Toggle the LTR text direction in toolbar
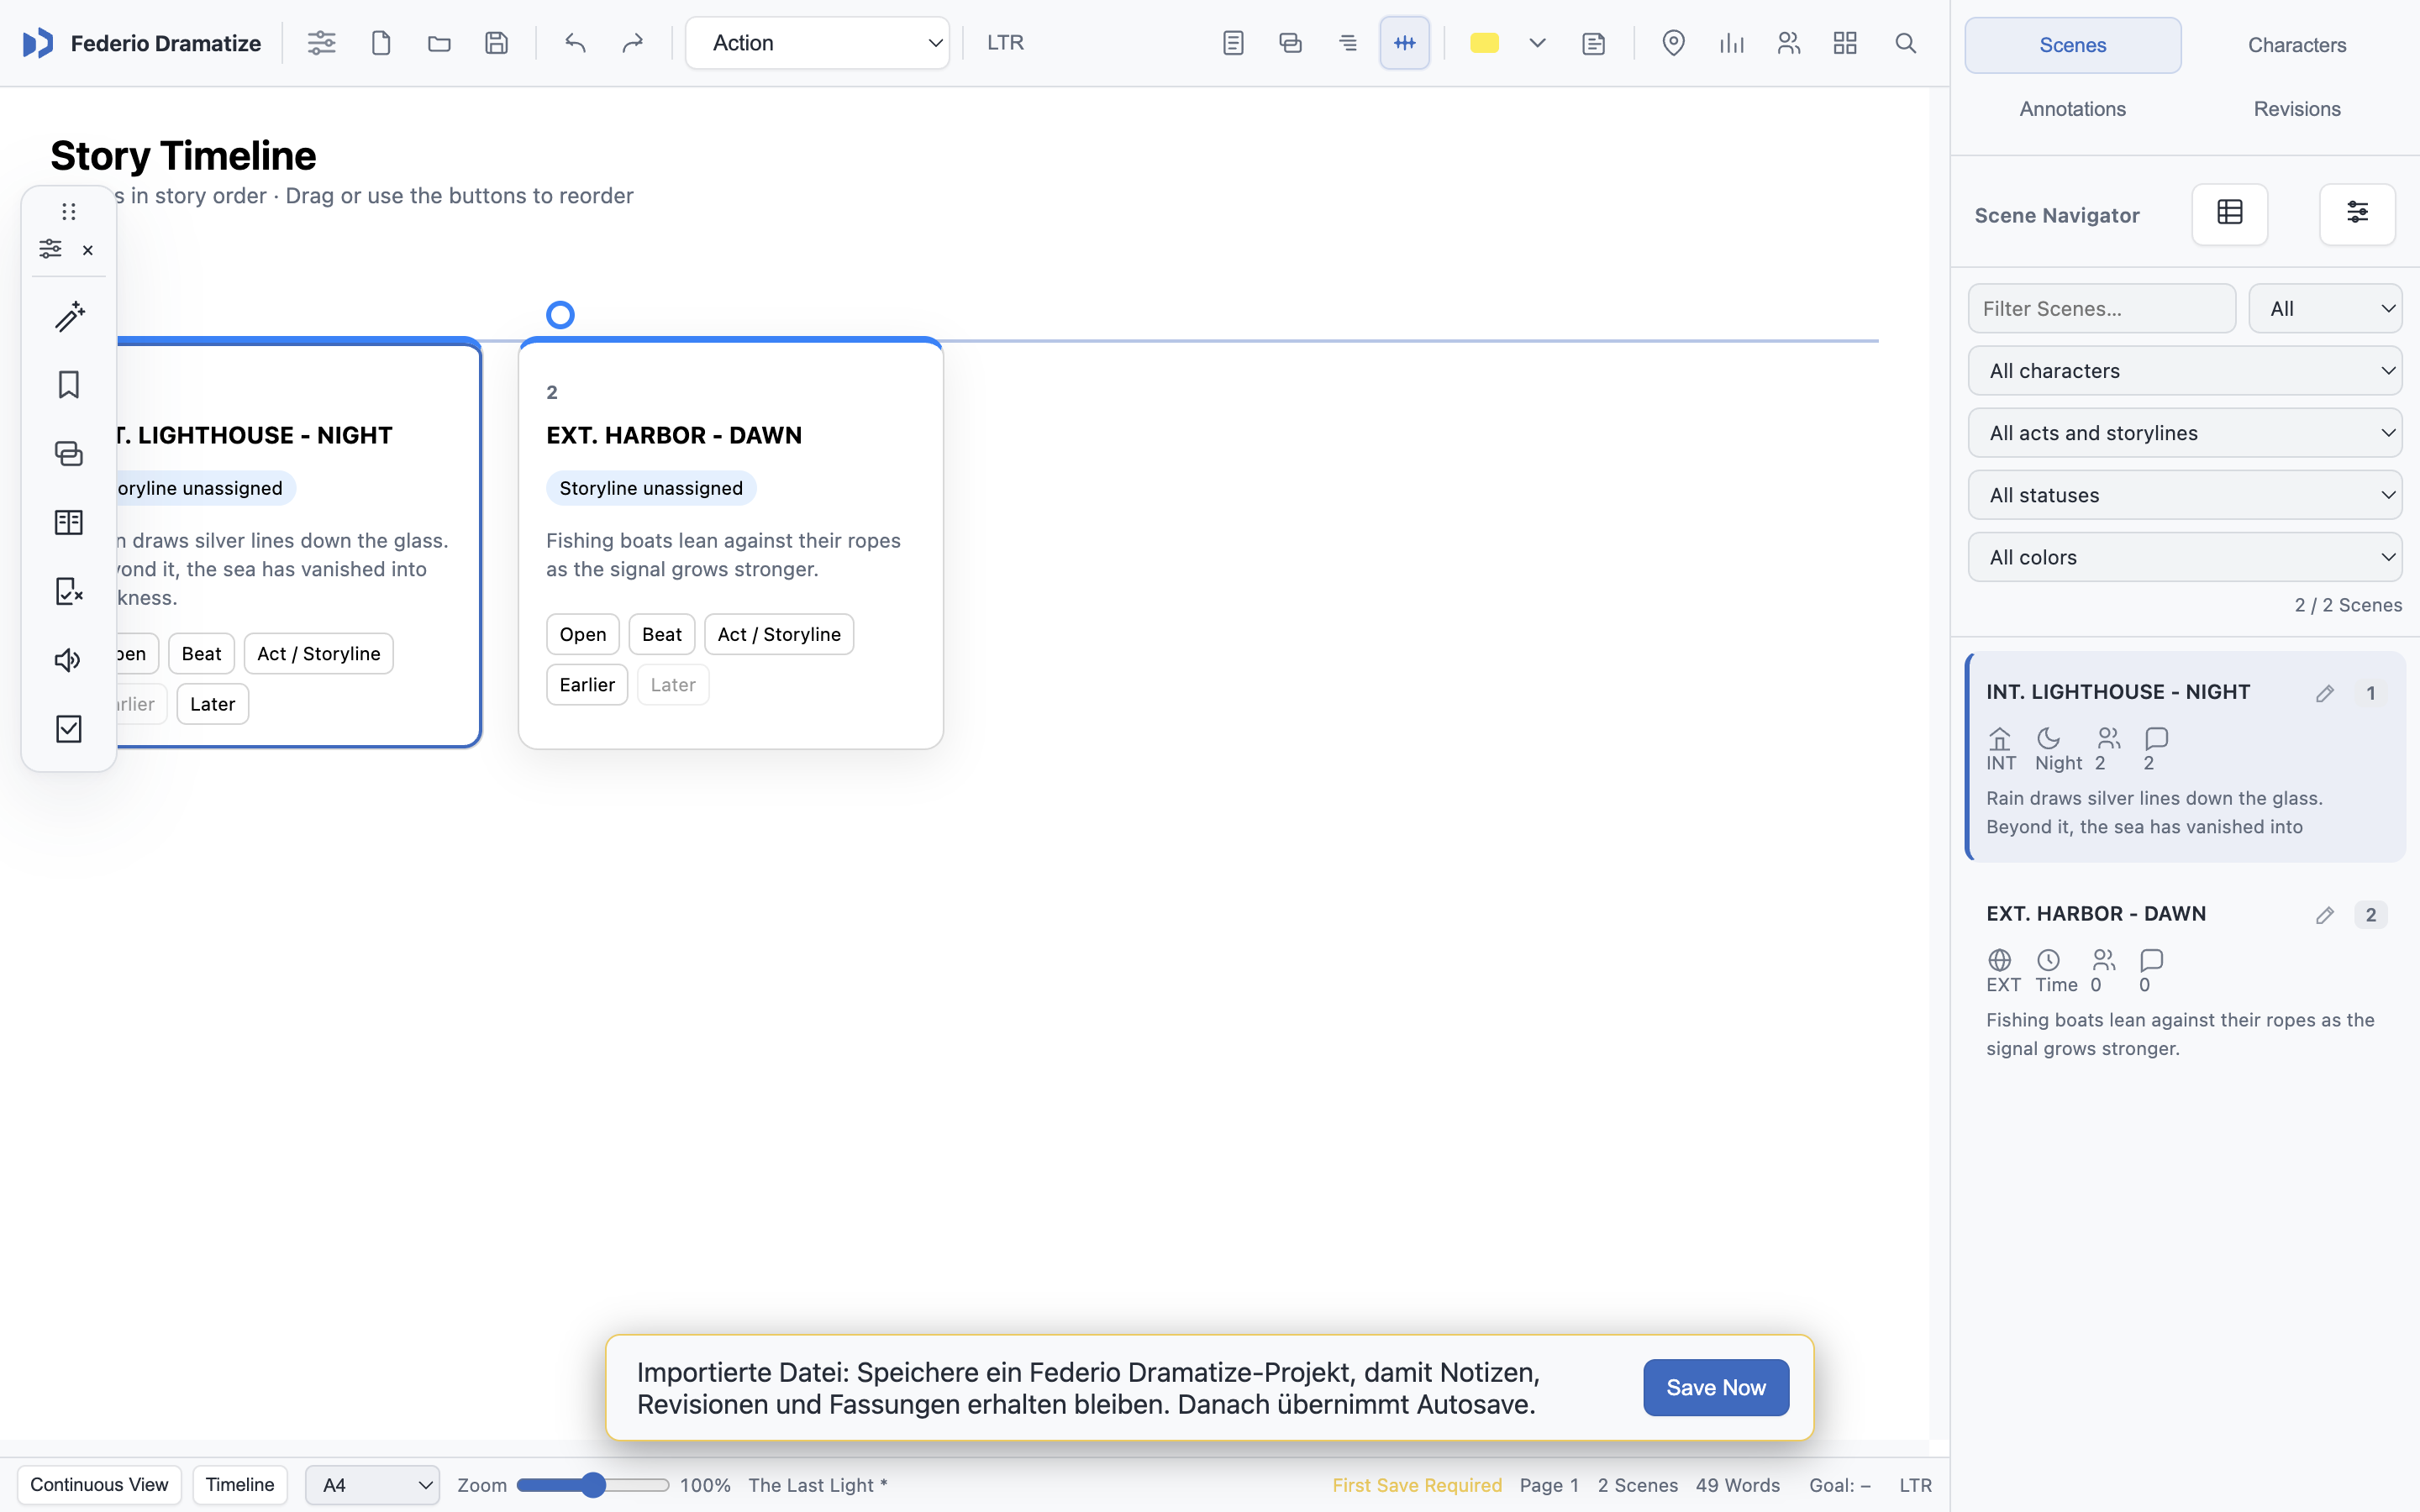The image size is (2420, 1512). (1005, 43)
